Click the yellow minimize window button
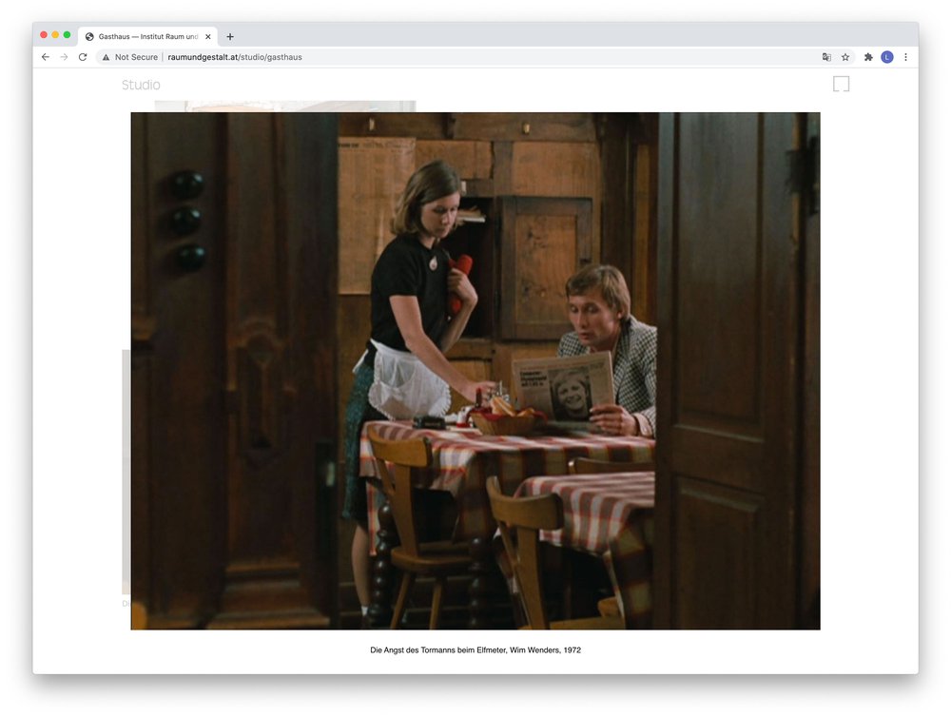951x717 pixels. pyautogui.click(x=55, y=35)
